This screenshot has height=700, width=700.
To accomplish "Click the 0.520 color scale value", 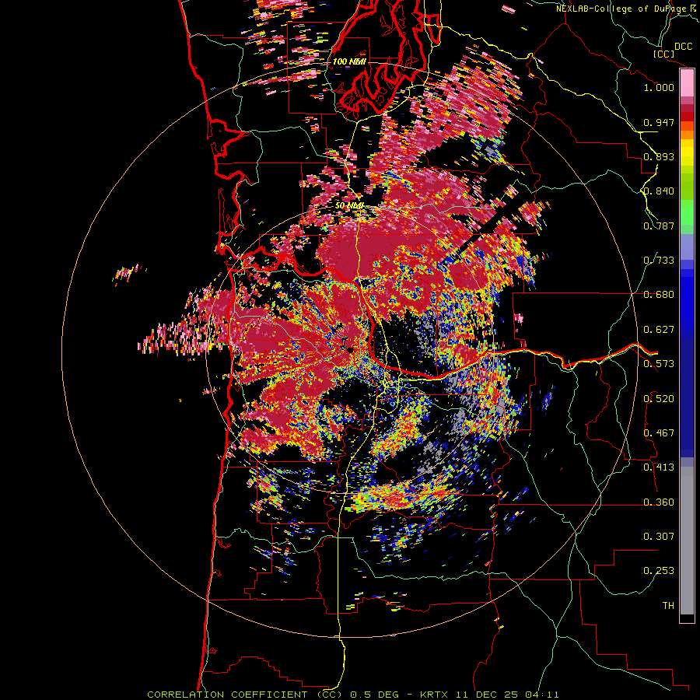I will point(659,399).
